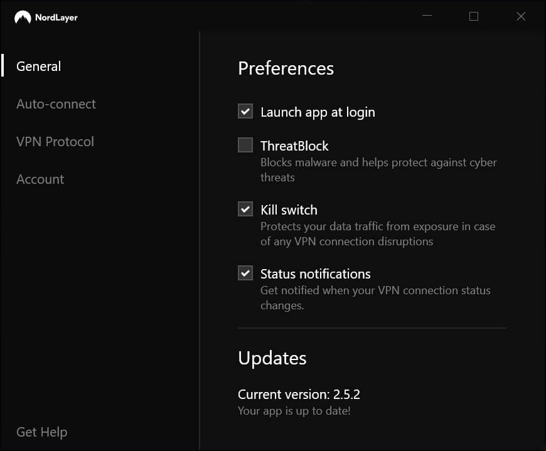Enable ThreatBlock protection

coord(245,145)
